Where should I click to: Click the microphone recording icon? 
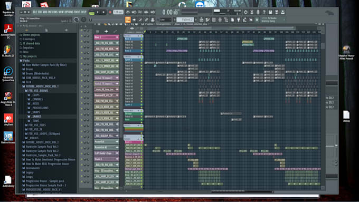point(258,12)
